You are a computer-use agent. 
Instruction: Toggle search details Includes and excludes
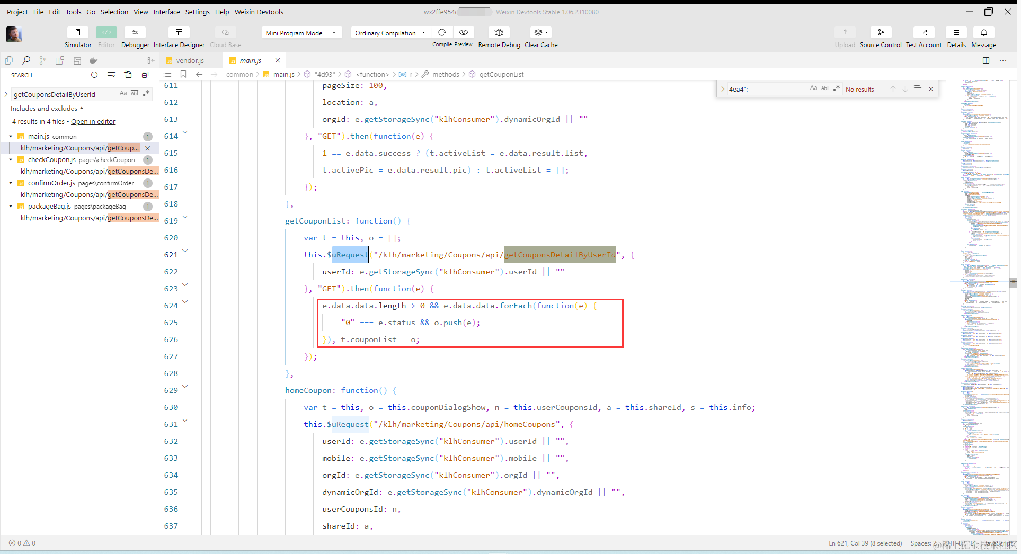tap(47, 108)
